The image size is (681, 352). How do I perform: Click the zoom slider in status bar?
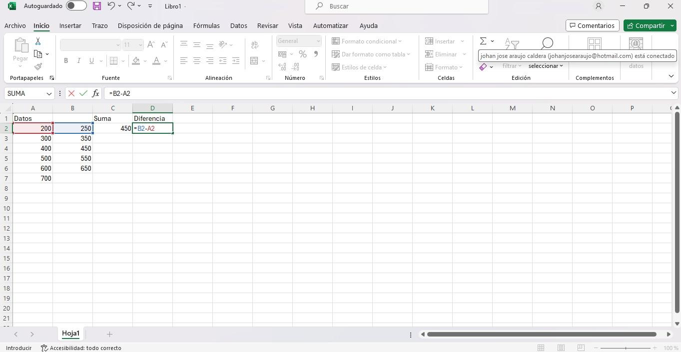(x=627, y=348)
